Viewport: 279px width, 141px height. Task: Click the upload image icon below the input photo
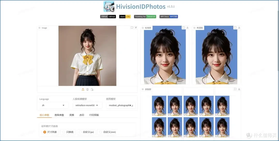[83, 90]
